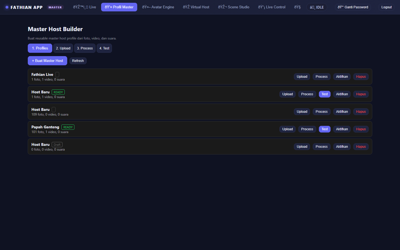Open the icon-only nav item after Live Control
Image resolution: width=400 pixels, height=250 pixels.
(297, 7)
